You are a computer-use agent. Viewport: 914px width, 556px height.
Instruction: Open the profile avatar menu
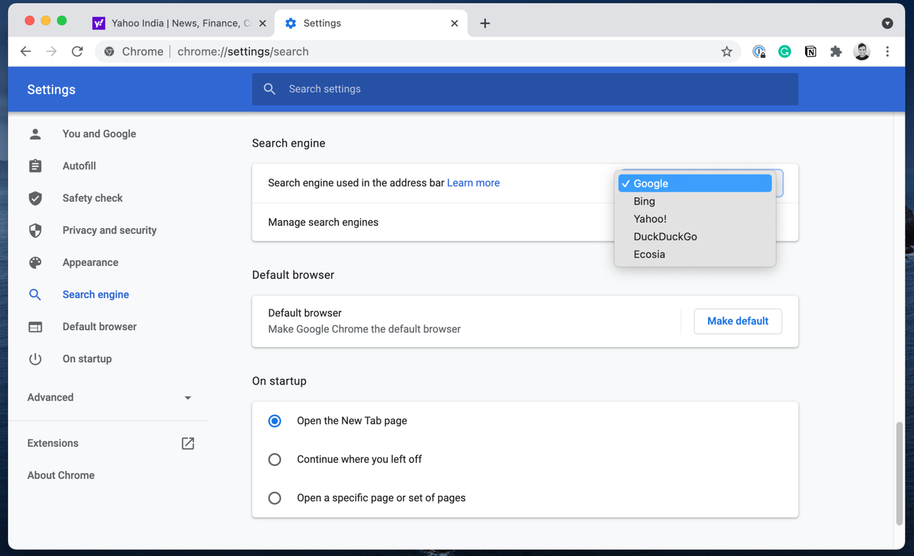coord(861,51)
